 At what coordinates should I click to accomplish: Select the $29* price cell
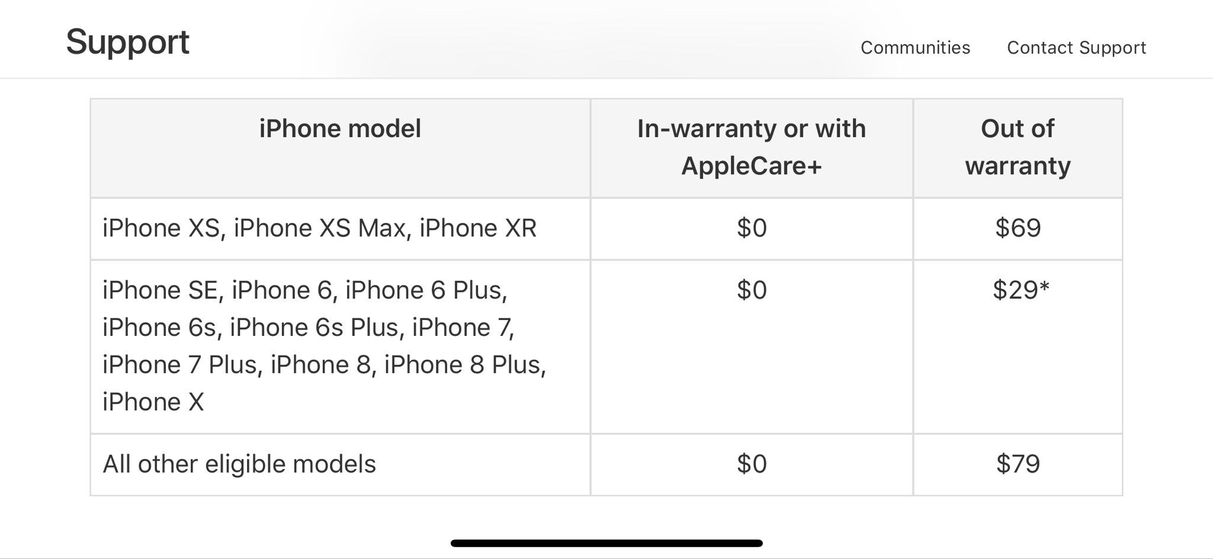[1021, 290]
